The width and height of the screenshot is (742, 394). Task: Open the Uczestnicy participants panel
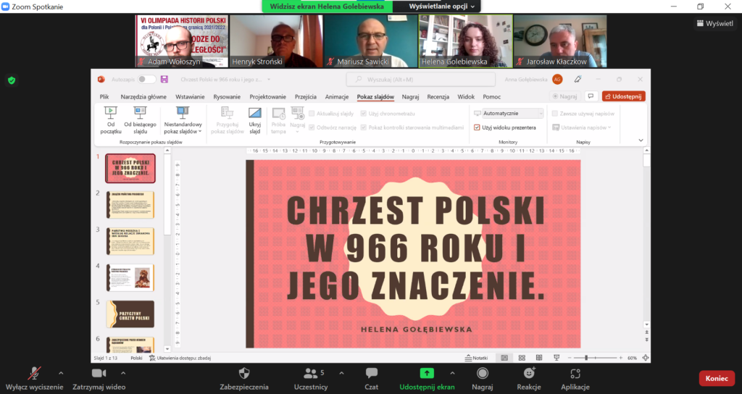tap(310, 373)
